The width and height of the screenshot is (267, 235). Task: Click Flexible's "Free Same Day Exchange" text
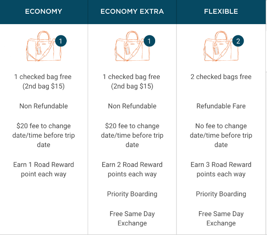pyautogui.click(x=221, y=218)
